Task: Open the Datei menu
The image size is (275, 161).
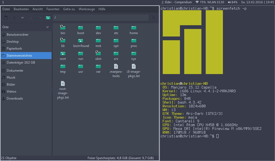Action: pyautogui.click(x=6, y=9)
